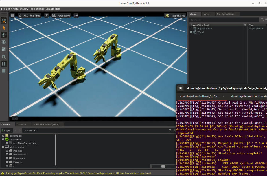
Task: Pause the simulation
Action: pyautogui.click(x=4, y=63)
